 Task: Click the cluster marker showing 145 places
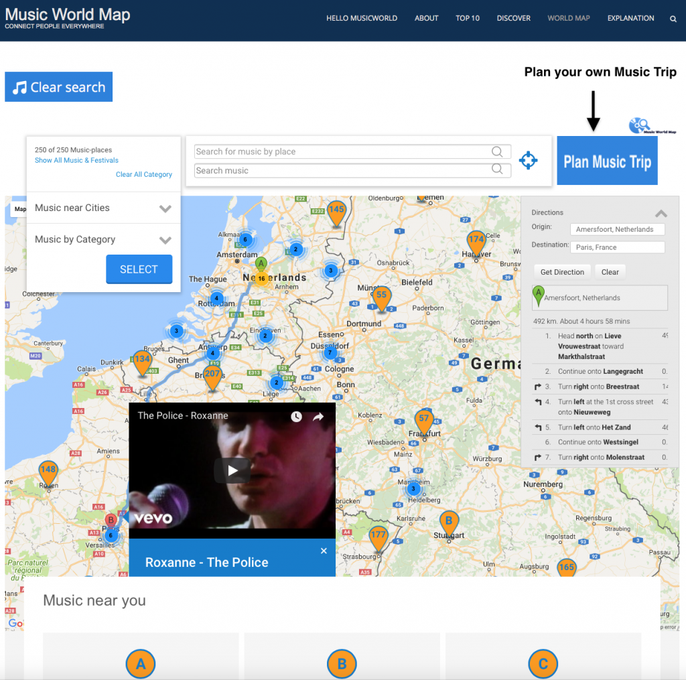tap(336, 211)
